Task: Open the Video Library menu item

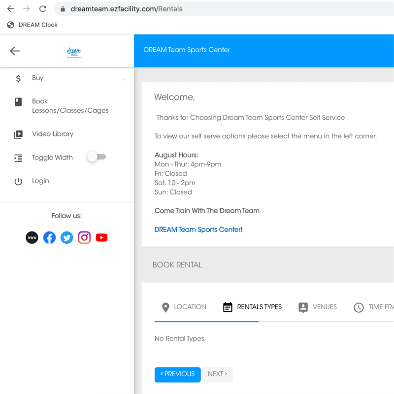Action: point(52,134)
